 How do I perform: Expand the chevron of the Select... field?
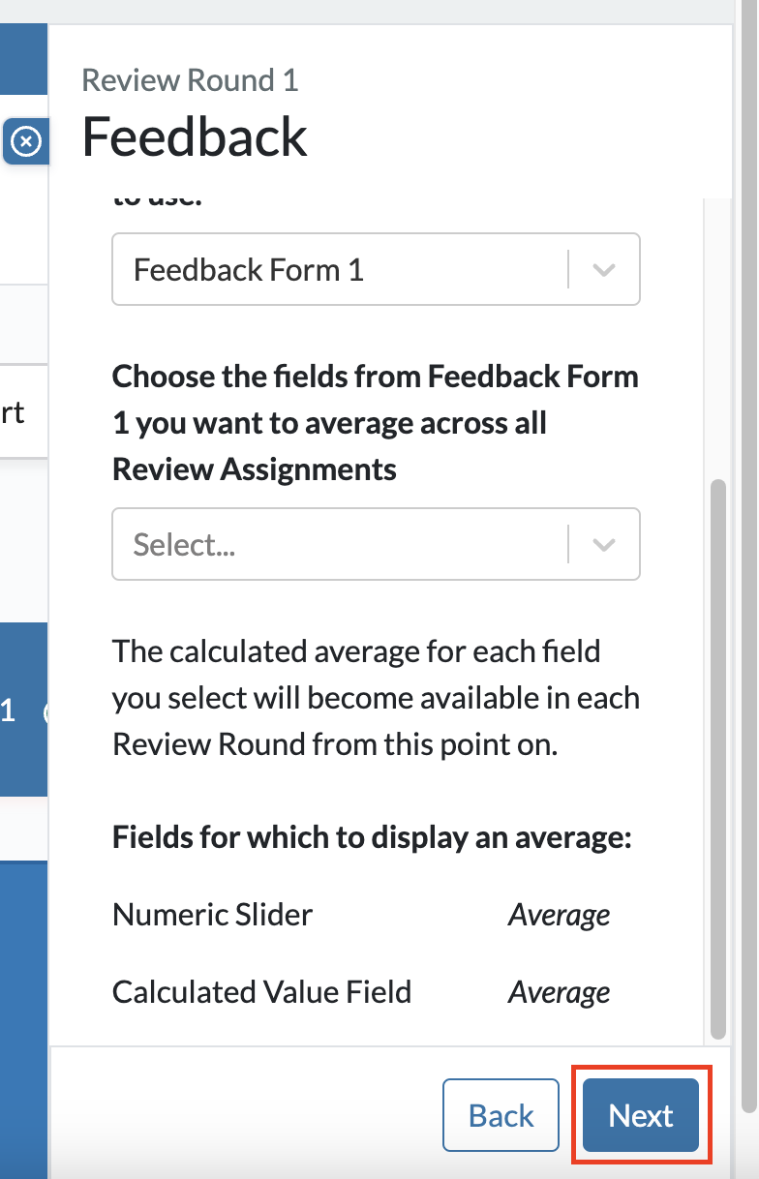[x=604, y=545]
